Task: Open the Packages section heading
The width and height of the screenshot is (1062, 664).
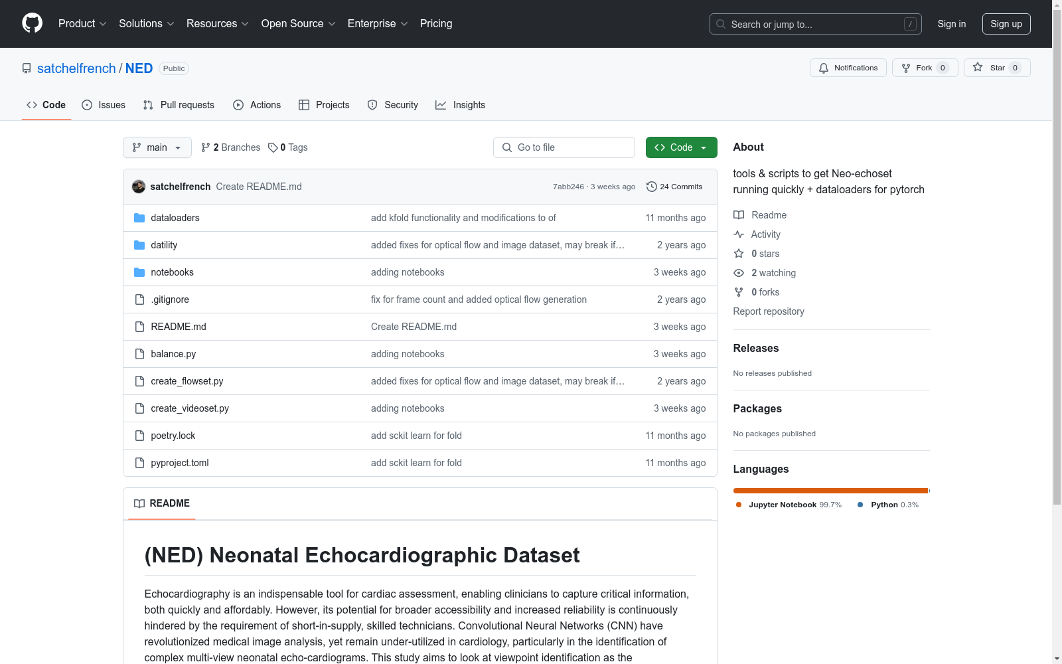Action: [757, 408]
